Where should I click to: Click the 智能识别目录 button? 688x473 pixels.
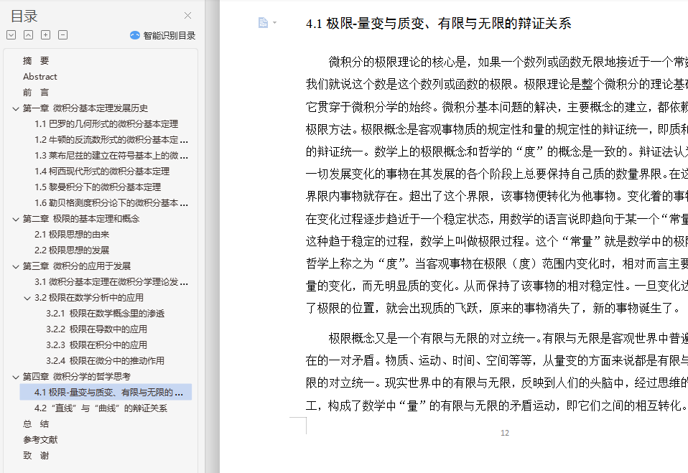point(163,35)
